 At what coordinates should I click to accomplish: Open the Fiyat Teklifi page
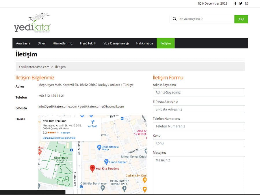tap(88, 43)
